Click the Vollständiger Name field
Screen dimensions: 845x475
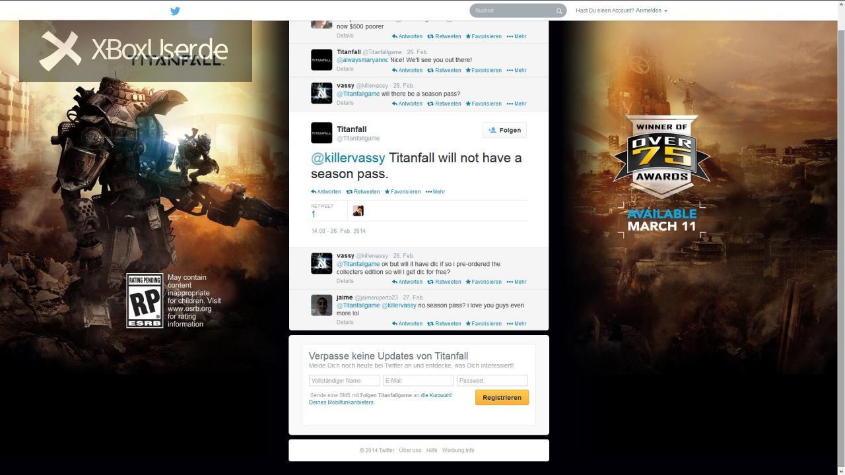click(345, 381)
